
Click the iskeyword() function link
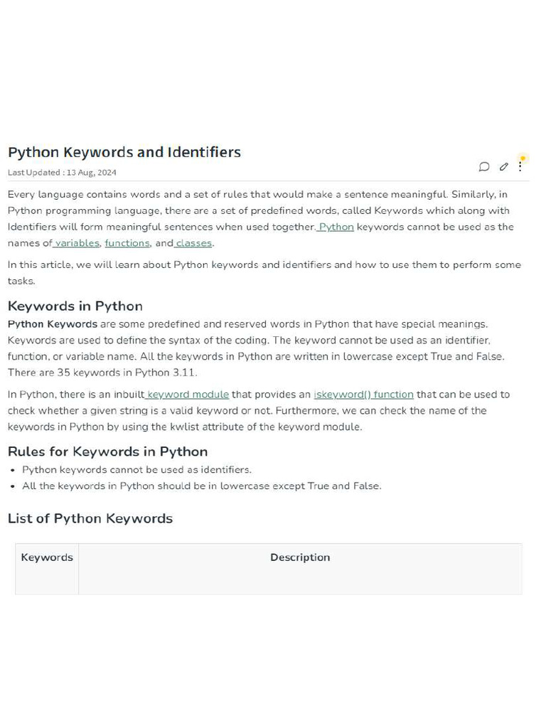tap(363, 395)
